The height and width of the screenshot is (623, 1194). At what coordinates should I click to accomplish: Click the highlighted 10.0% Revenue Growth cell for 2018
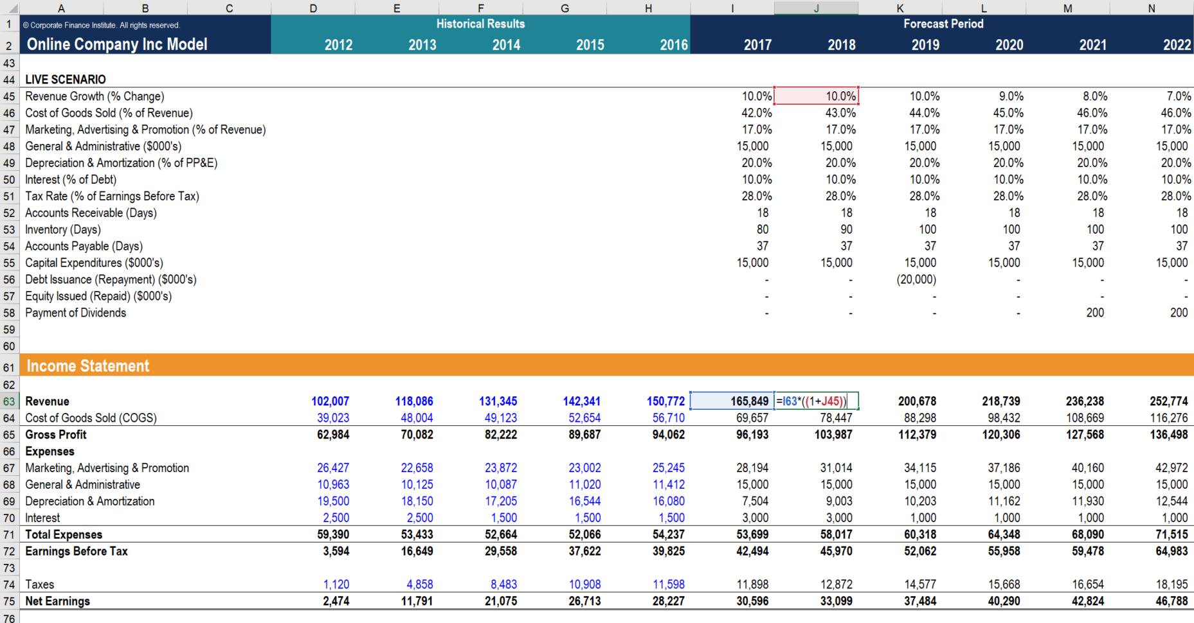816,96
